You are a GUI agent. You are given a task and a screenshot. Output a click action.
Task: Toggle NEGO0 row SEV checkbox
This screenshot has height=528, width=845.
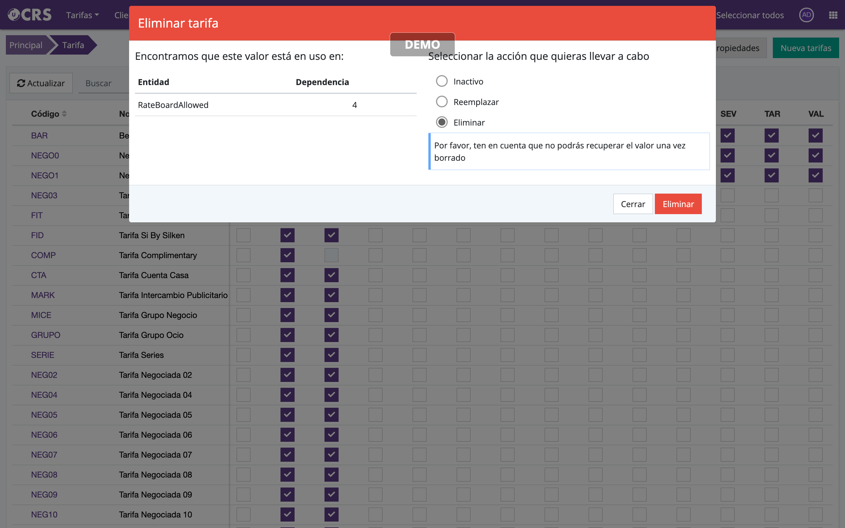pos(727,155)
